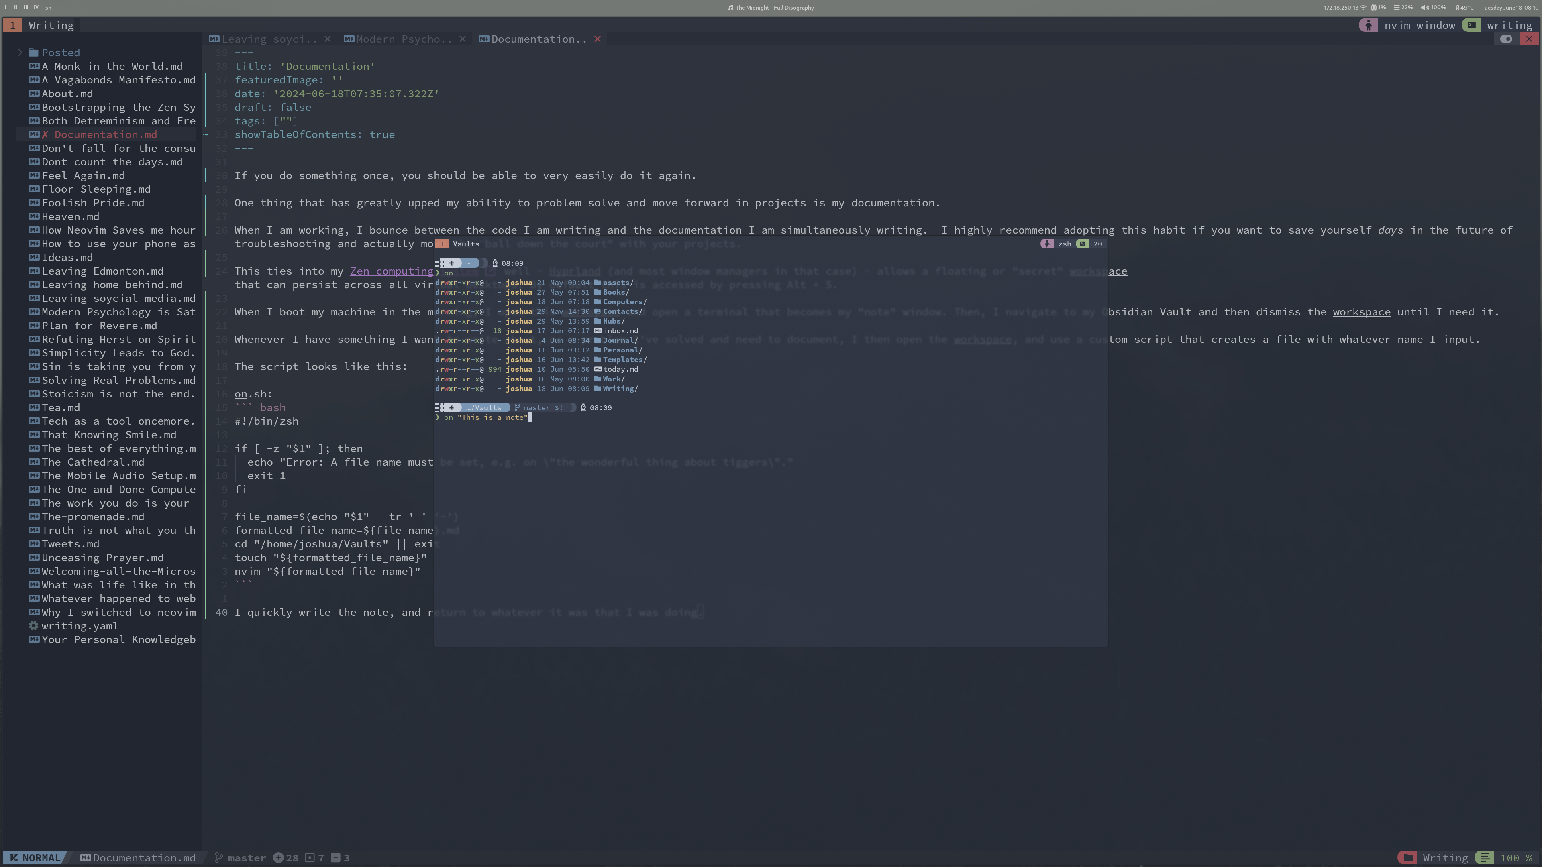Click the git modified count 7 icon

(310, 858)
